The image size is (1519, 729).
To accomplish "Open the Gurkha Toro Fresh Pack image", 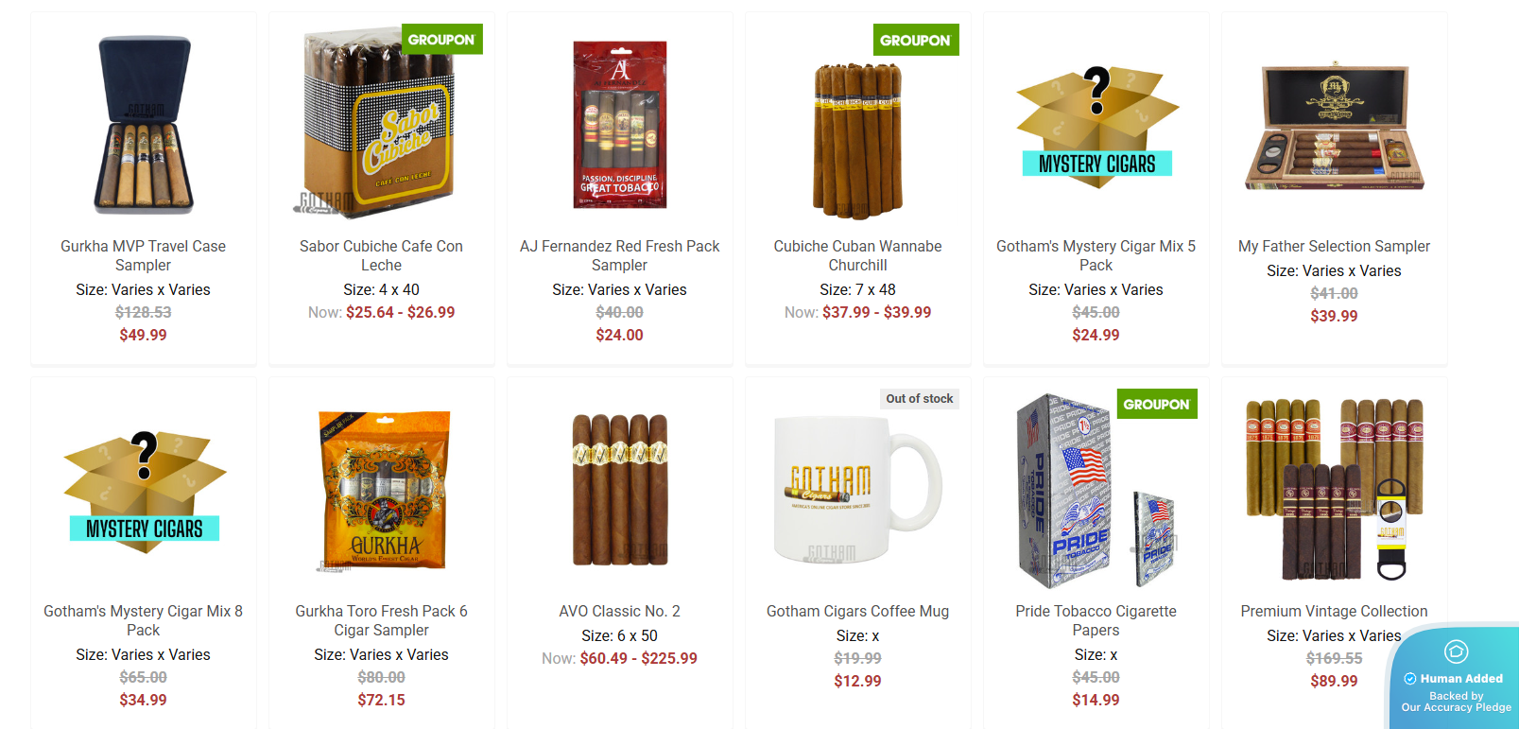I will tap(382, 490).
